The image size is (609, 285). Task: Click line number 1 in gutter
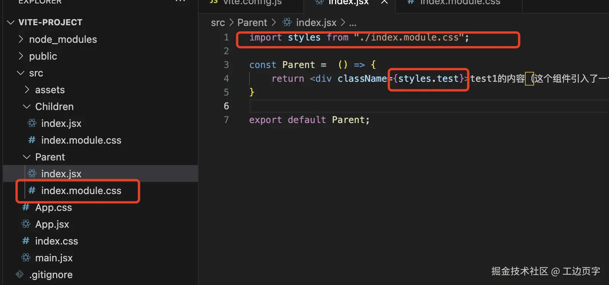coord(227,37)
